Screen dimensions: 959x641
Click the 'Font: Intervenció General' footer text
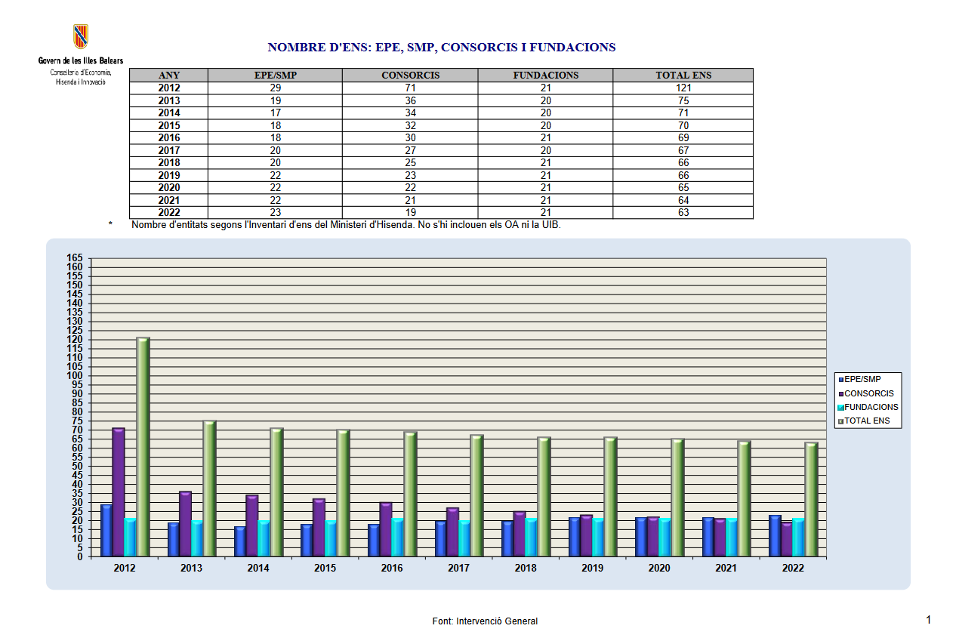tap(485, 621)
